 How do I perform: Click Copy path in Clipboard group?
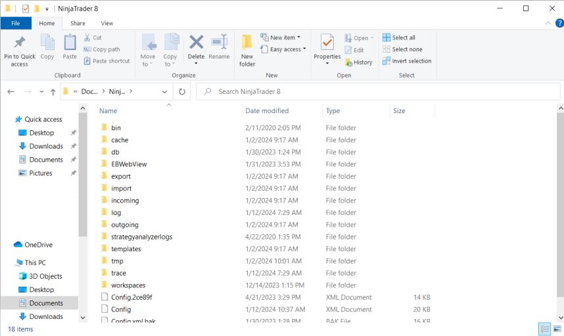(102, 49)
